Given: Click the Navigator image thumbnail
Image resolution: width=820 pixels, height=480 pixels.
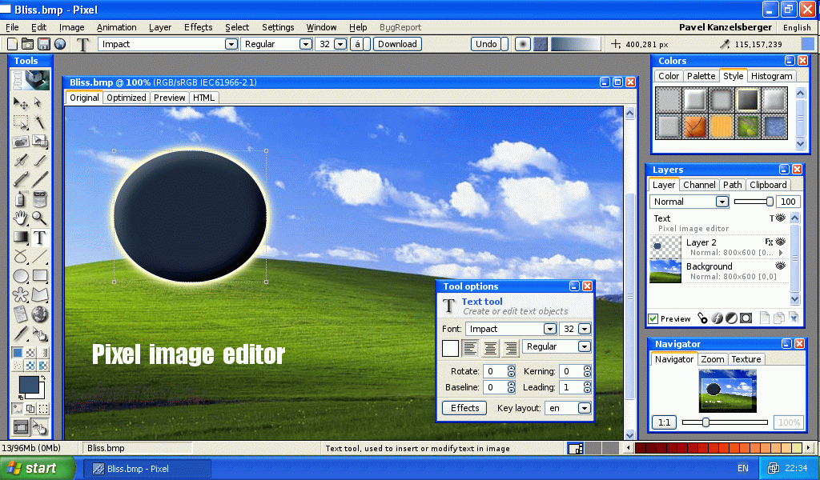Looking at the screenshot, I should pyautogui.click(x=727, y=390).
